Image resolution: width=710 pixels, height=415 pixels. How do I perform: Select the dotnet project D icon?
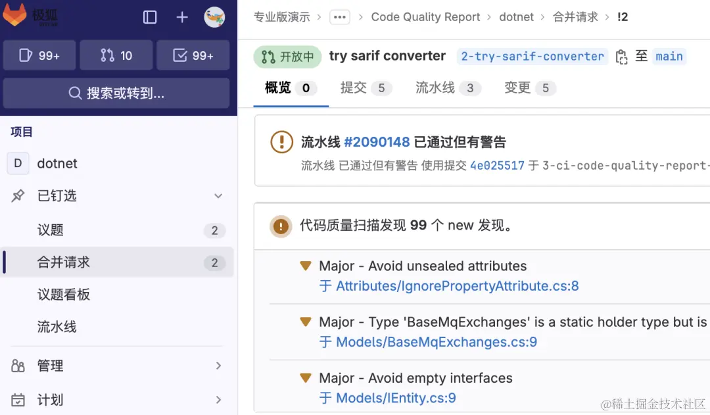tap(18, 163)
